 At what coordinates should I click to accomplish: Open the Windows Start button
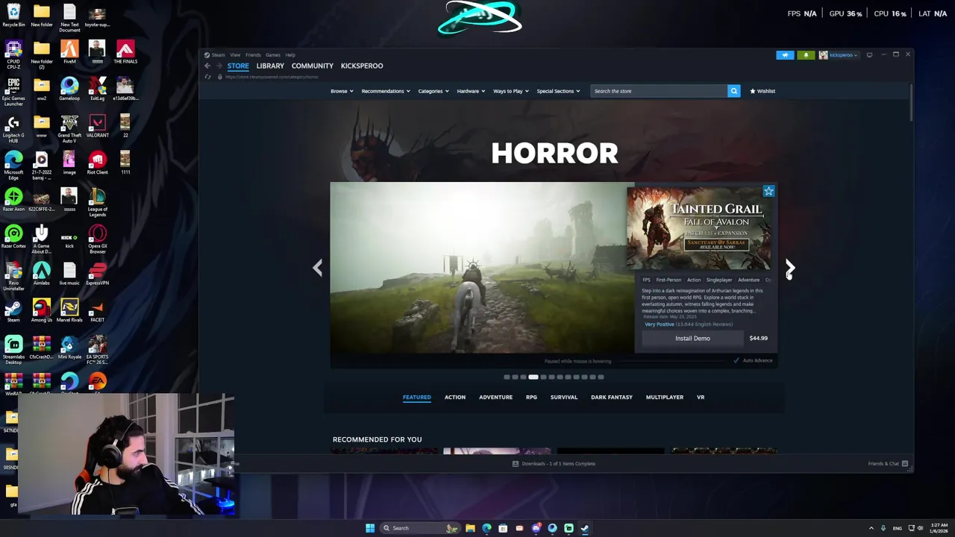[369, 528]
